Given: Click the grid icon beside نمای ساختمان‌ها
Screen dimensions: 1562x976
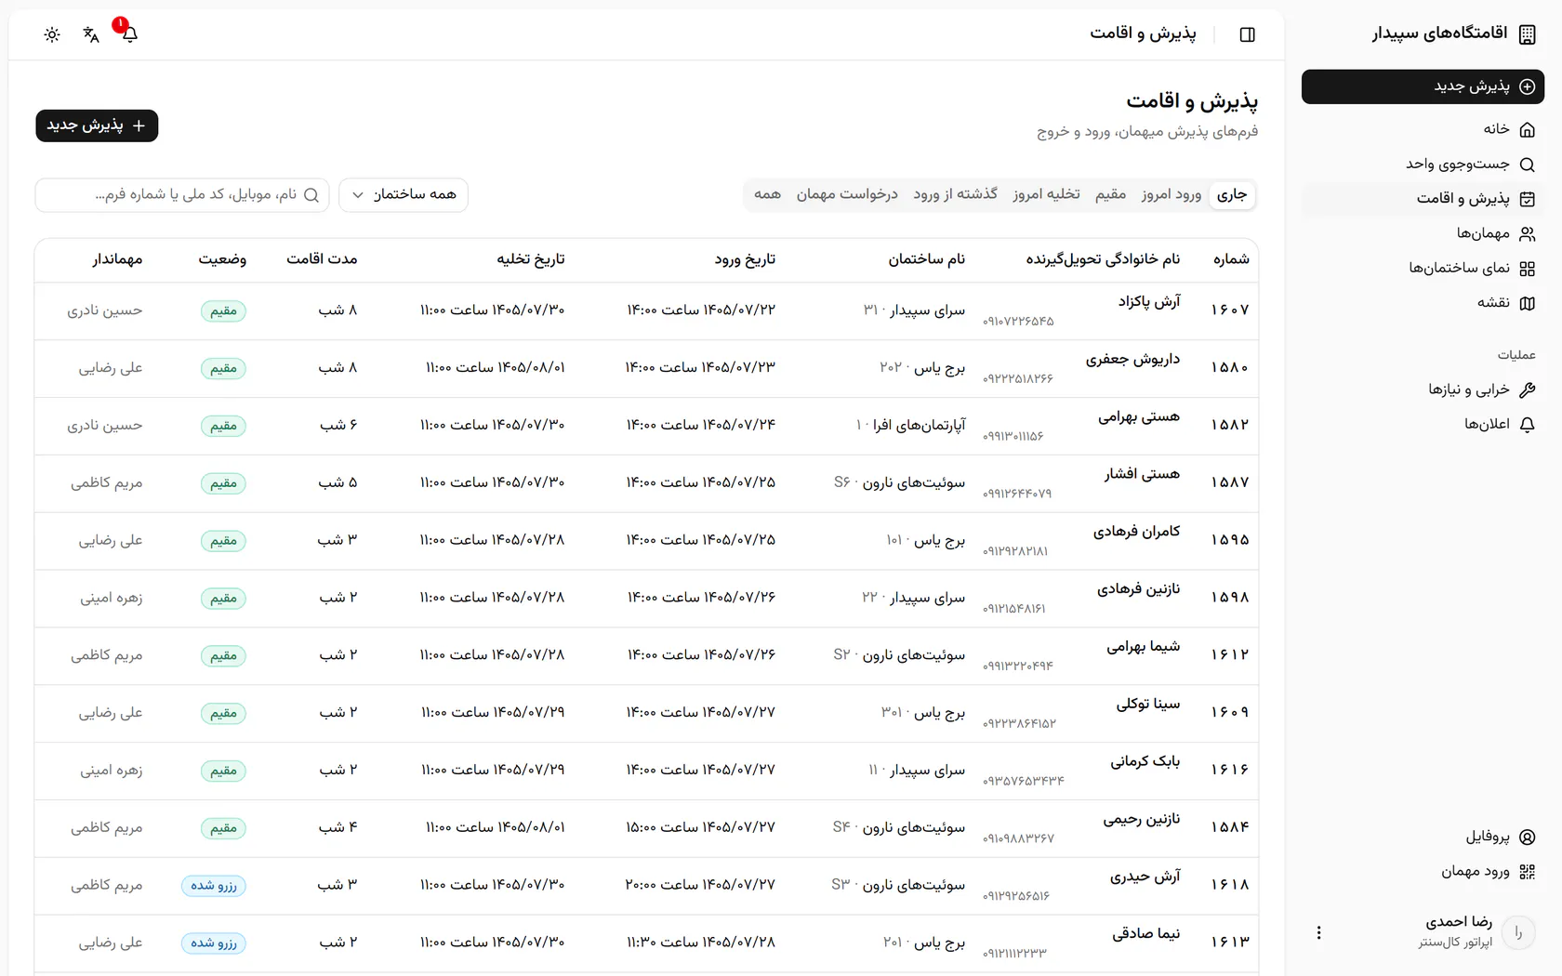Looking at the screenshot, I should 1527,269.
